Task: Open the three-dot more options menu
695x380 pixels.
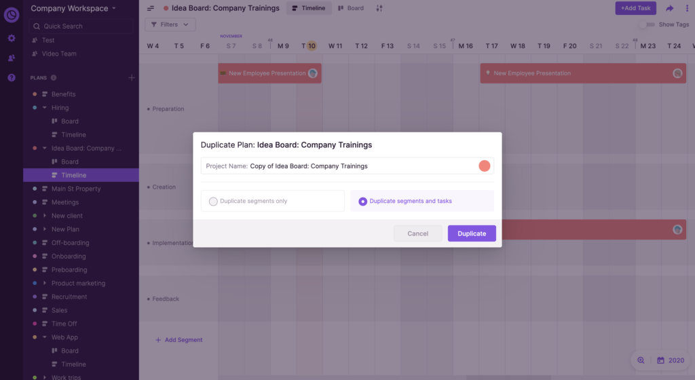Action: coord(686,8)
